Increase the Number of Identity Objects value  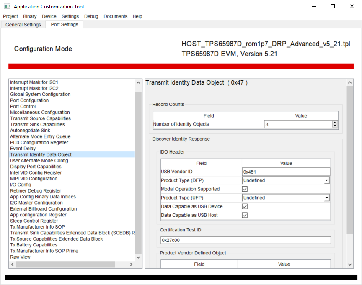point(335,123)
